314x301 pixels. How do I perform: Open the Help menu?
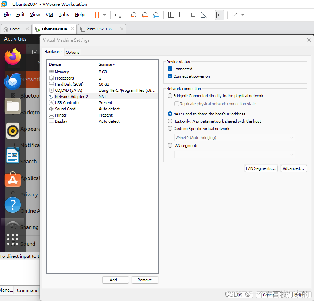(x=79, y=15)
